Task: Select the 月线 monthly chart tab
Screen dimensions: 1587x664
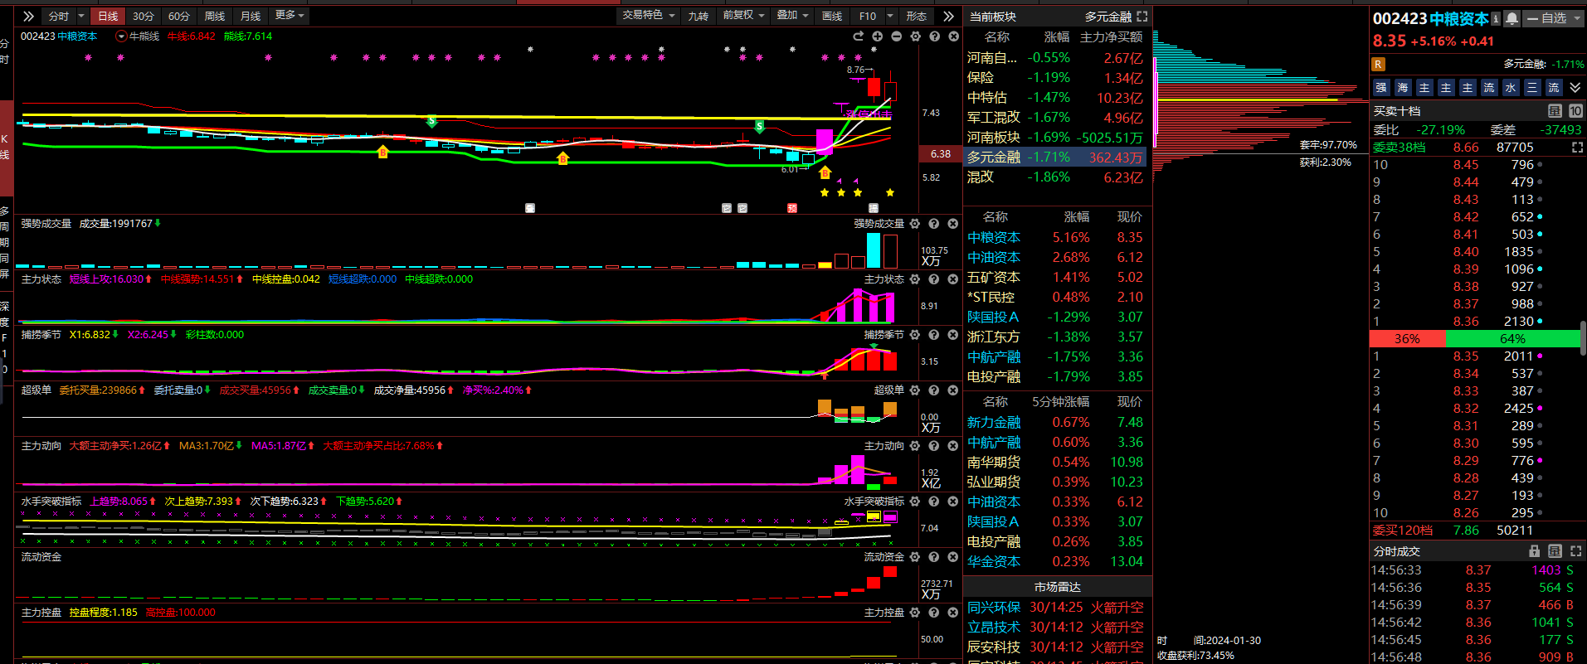Action: [251, 16]
